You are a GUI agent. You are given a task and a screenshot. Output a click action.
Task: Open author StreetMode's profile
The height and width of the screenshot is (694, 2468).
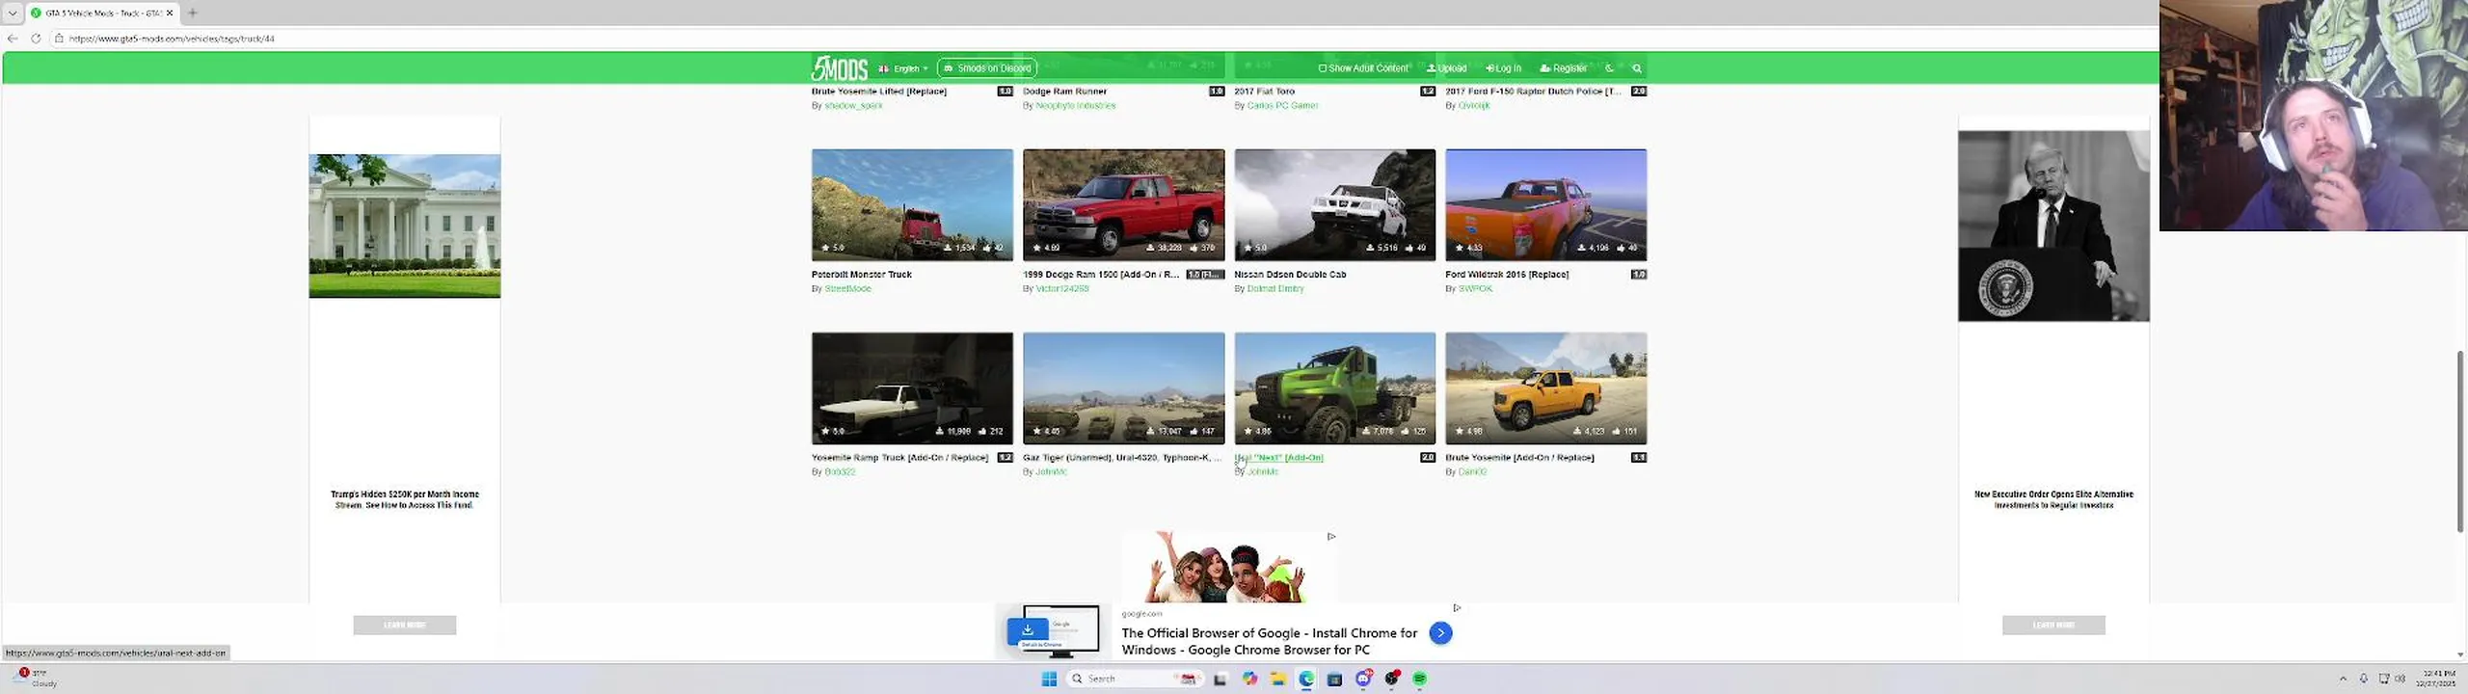847,288
